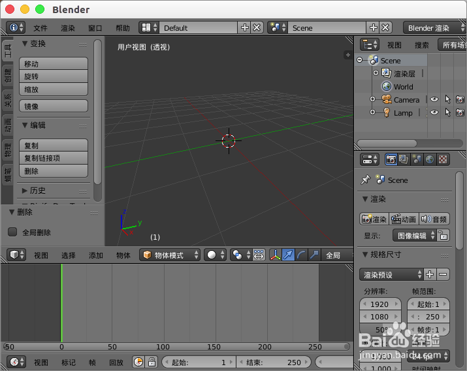Open the 物体模式 mode dropdown
The width and height of the screenshot is (467, 371).
click(170, 255)
